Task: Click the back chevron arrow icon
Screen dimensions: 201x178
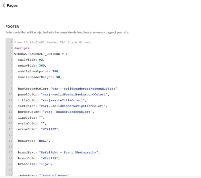Action: [x=4, y=5]
